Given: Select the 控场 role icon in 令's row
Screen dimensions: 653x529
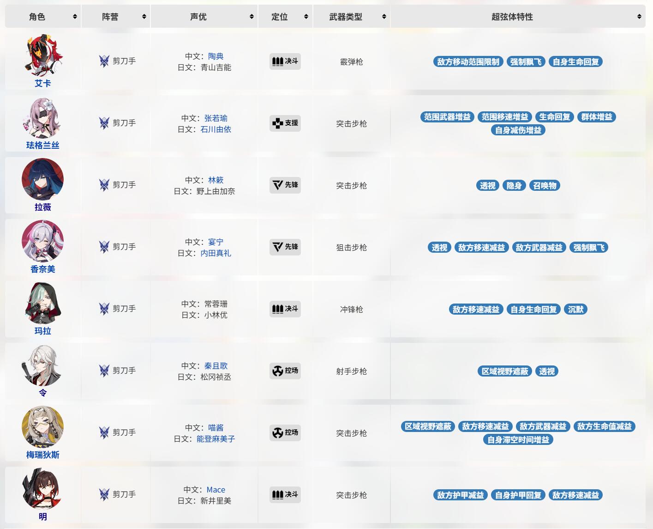Looking at the screenshot, I should pos(277,371).
